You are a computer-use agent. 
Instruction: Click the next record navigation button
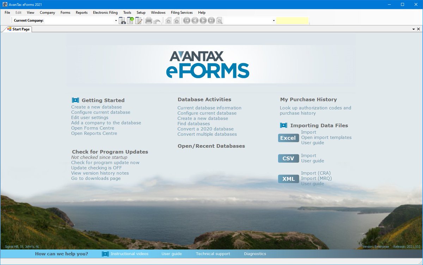coord(203,20)
